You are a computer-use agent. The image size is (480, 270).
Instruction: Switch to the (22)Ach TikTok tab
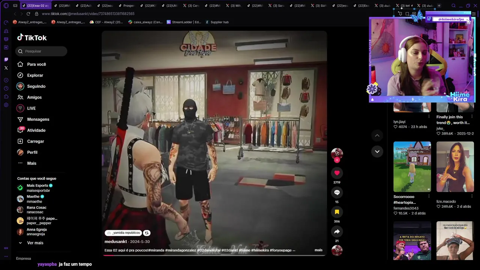(84, 6)
